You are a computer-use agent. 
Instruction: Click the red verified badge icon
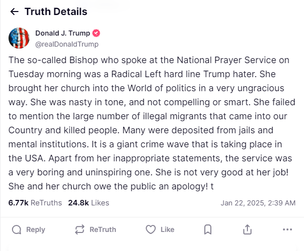click(97, 33)
